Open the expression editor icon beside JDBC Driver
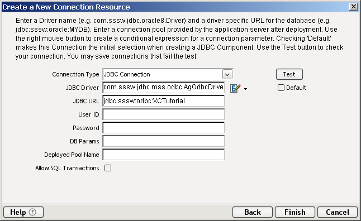361x221 pixels. (235, 88)
